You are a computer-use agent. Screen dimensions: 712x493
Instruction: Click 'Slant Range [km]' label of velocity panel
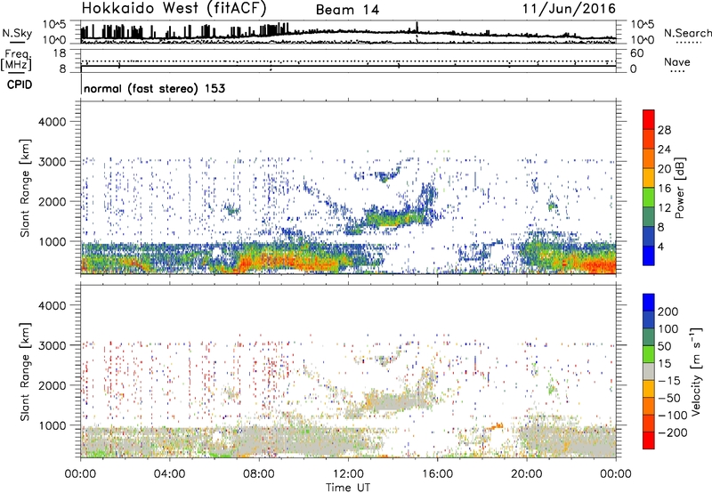(26, 371)
